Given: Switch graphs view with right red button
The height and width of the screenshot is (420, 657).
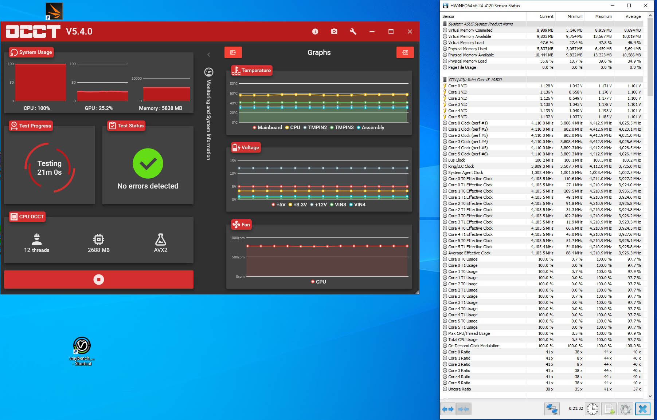Looking at the screenshot, I should click(x=405, y=52).
